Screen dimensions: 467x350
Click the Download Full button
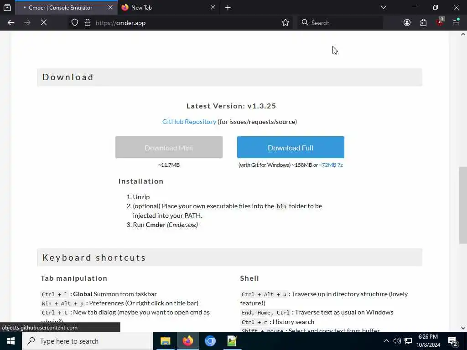point(291,147)
